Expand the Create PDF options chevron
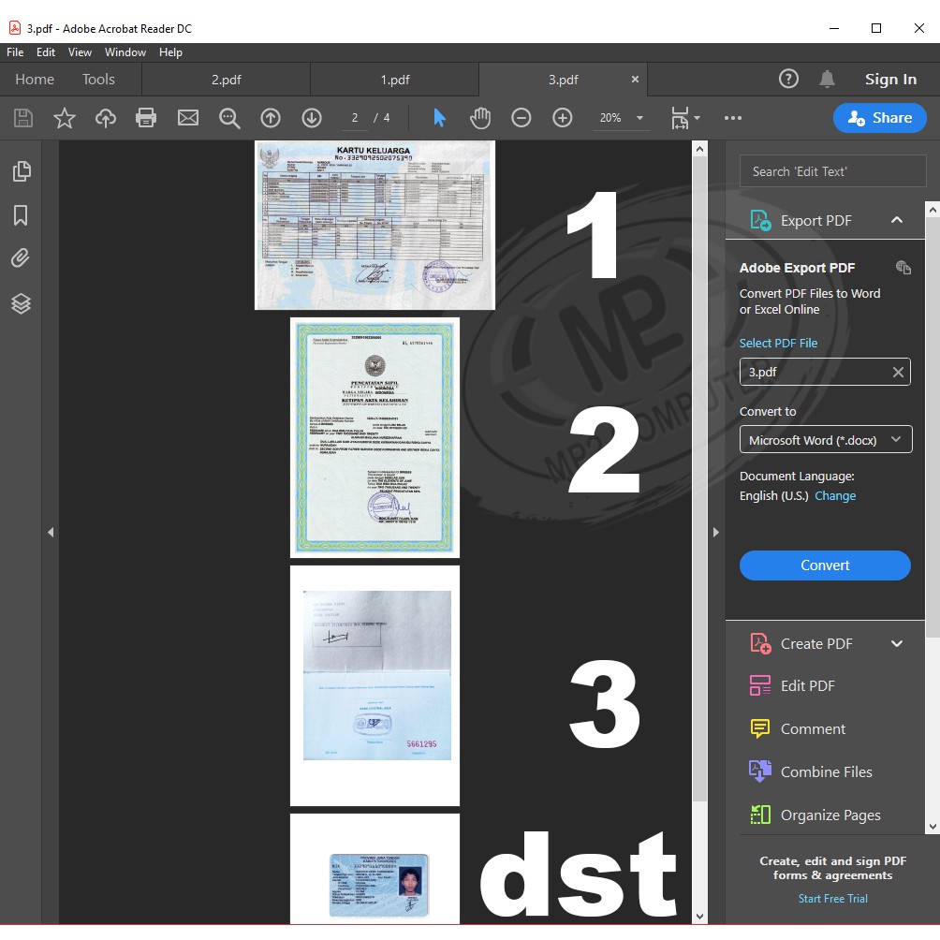Screen dimensions: 940x940 click(896, 643)
